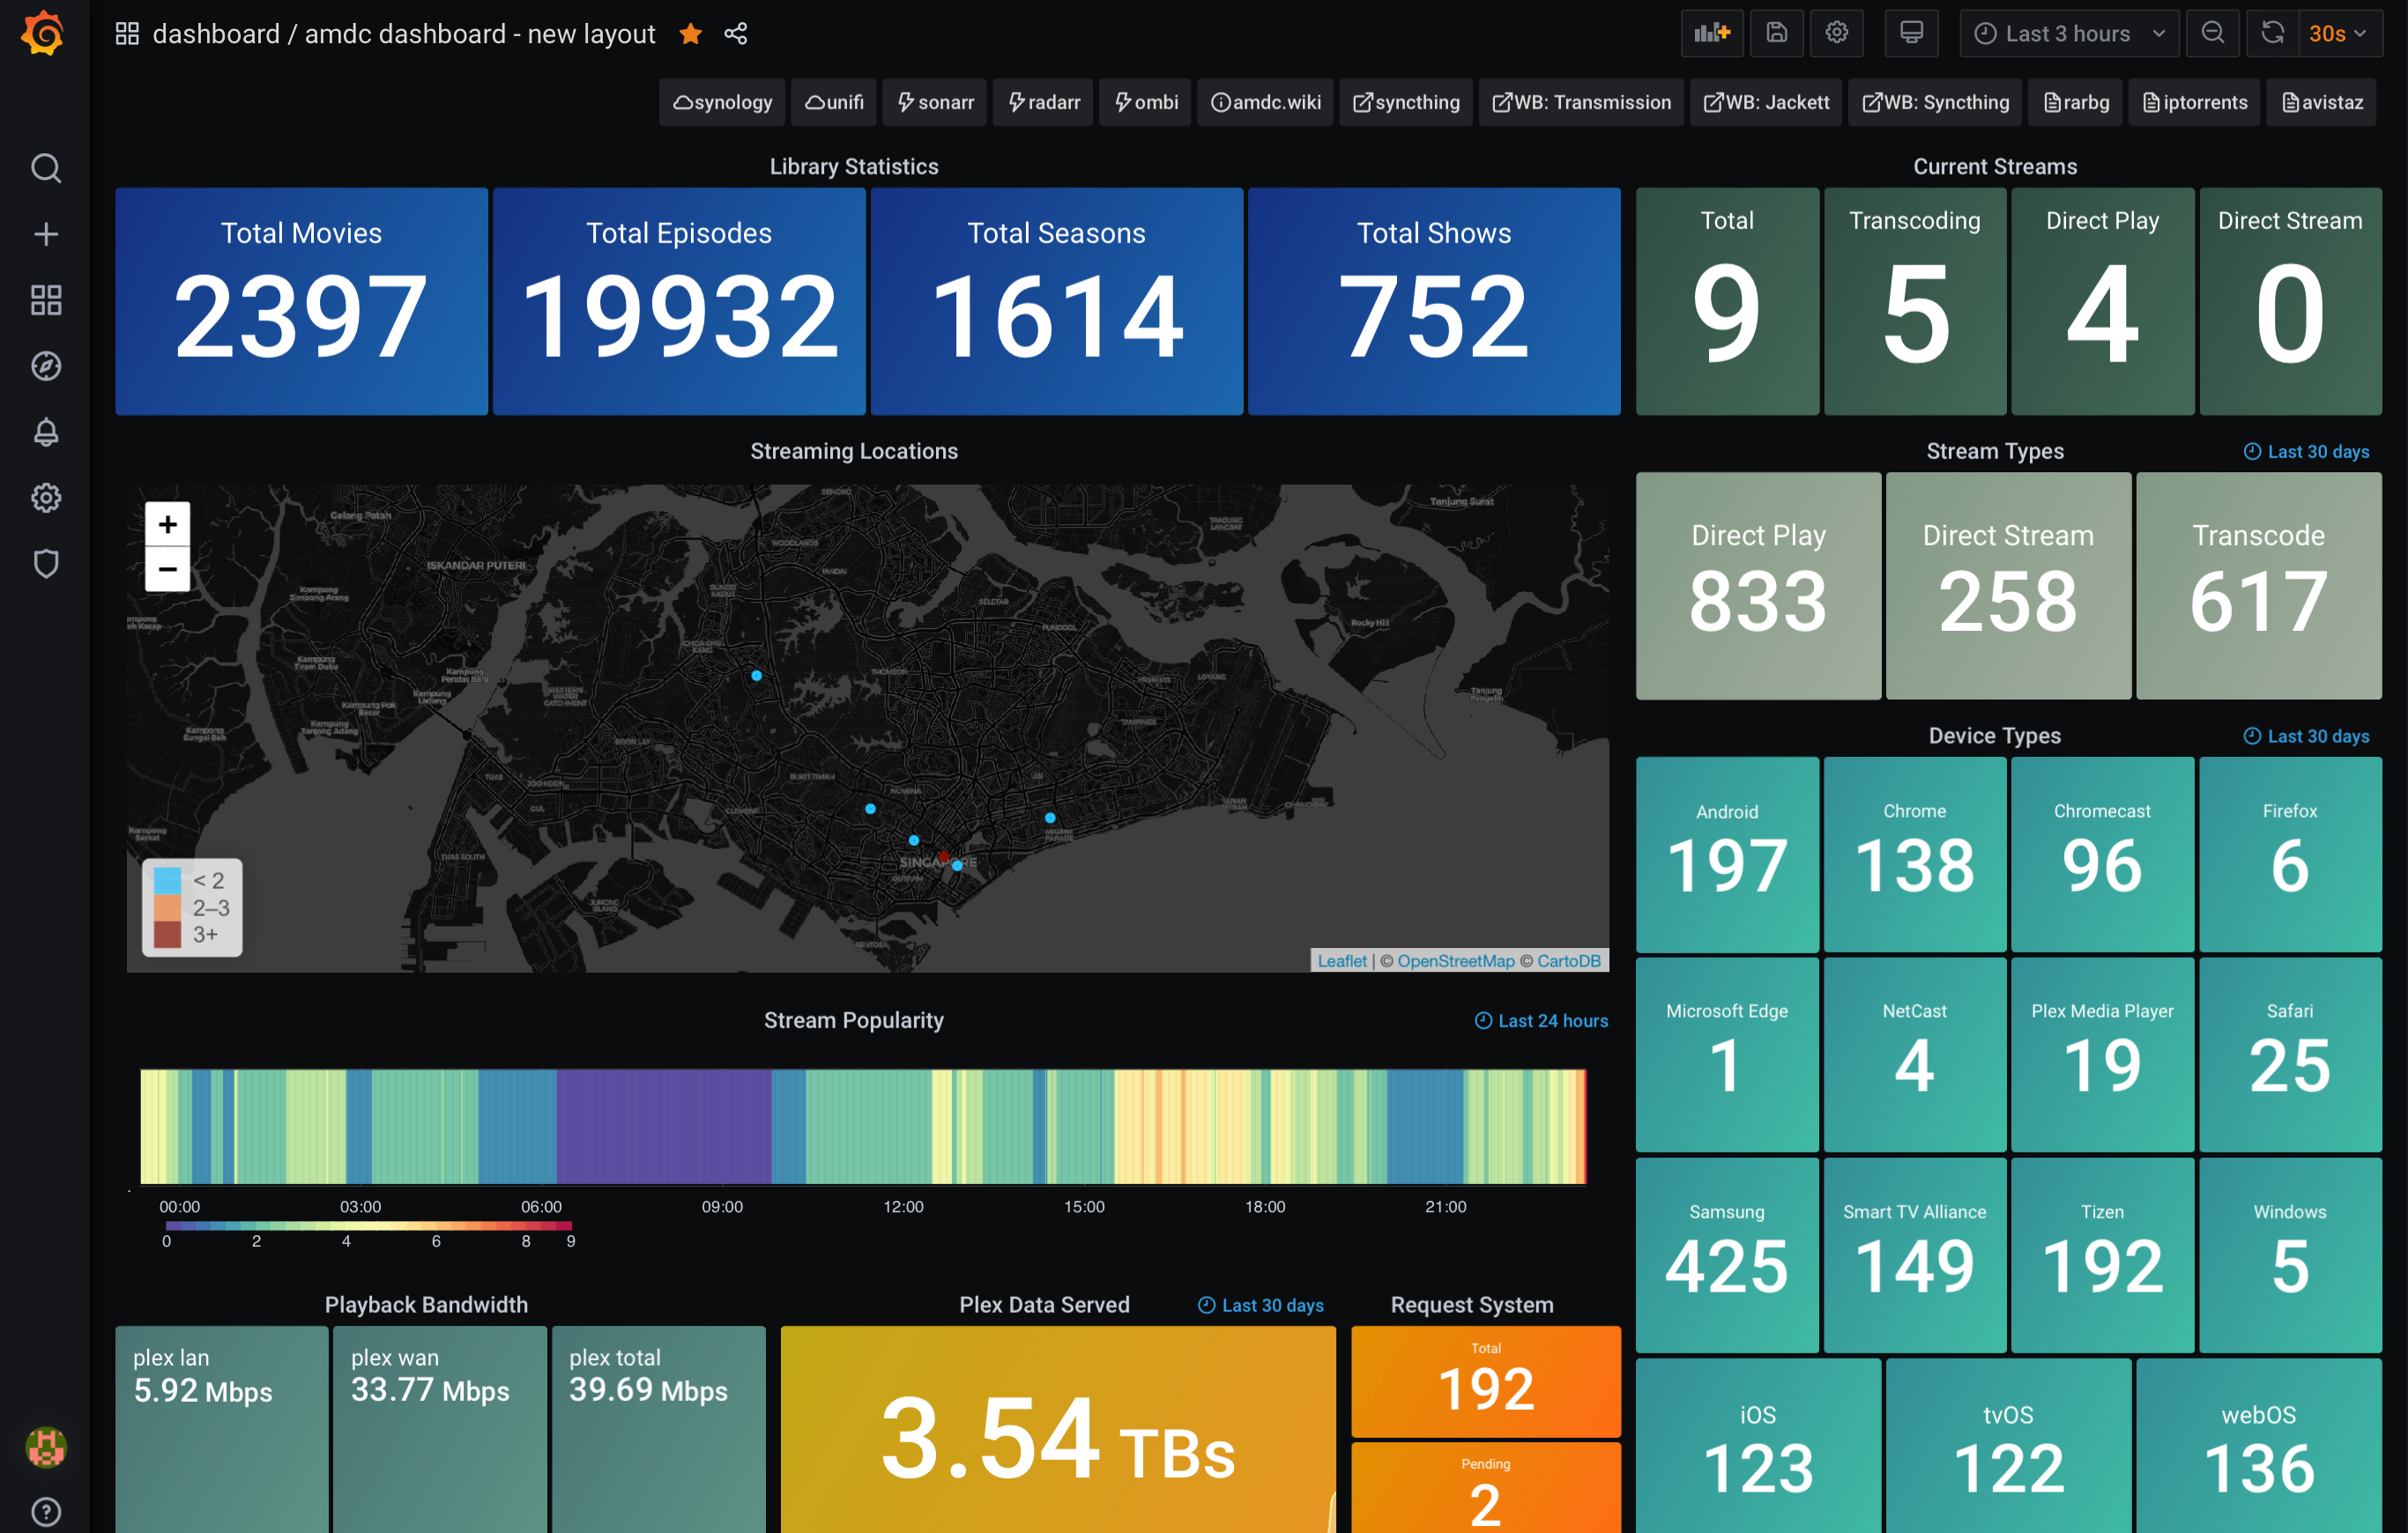Open the Playback Bandwidth panel title menu
This screenshot has height=1533, width=2408.
click(426, 1304)
